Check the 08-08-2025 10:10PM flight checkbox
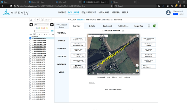Image resolution: width=187 pixels, height=110 pixels. coord(30,58)
